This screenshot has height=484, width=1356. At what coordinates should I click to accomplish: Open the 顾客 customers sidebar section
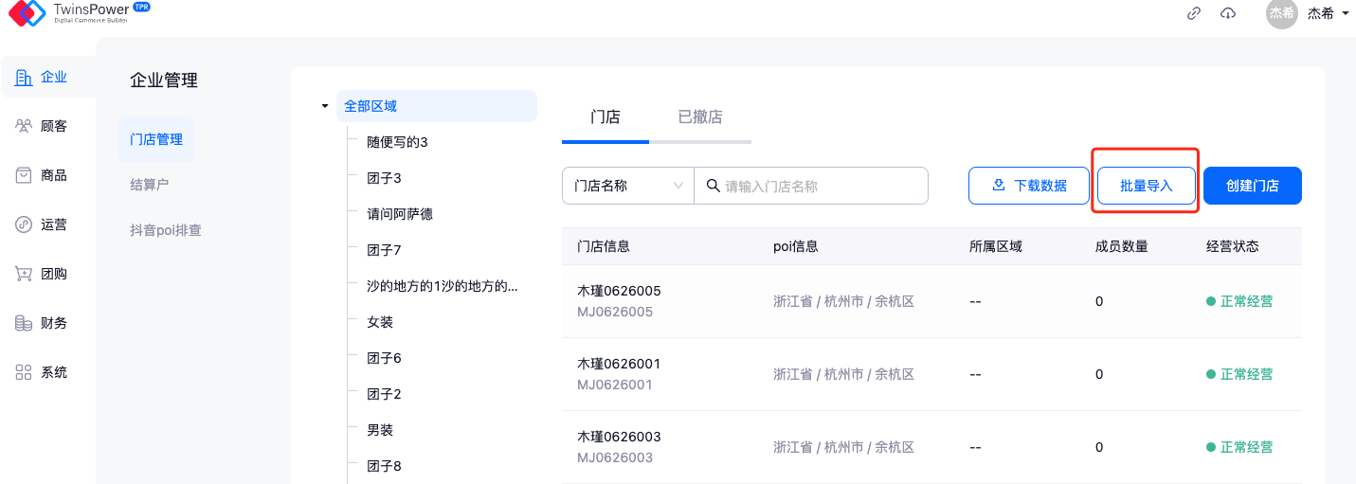(x=43, y=126)
